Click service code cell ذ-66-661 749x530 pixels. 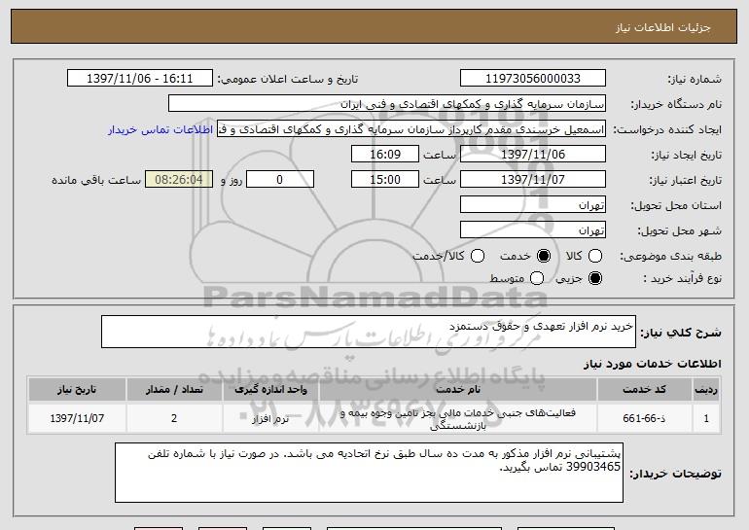pyautogui.click(x=644, y=418)
